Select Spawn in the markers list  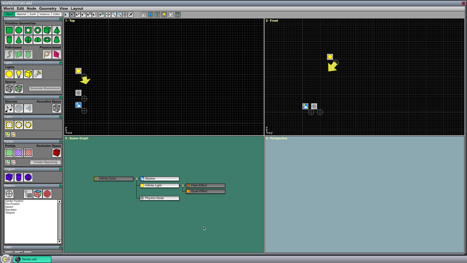tap(9, 207)
